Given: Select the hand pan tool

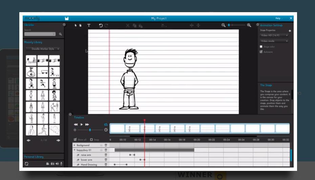Looking at the screenshot, I should point(80,25).
